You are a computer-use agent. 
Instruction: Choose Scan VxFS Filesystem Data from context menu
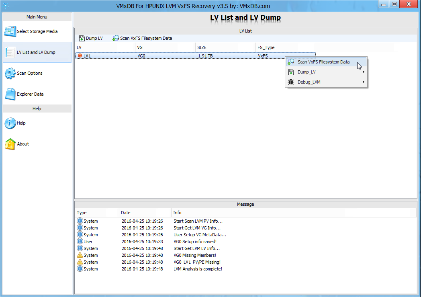pos(326,62)
